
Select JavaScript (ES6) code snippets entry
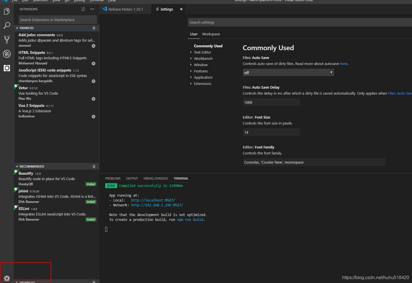click(x=57, y=76)
